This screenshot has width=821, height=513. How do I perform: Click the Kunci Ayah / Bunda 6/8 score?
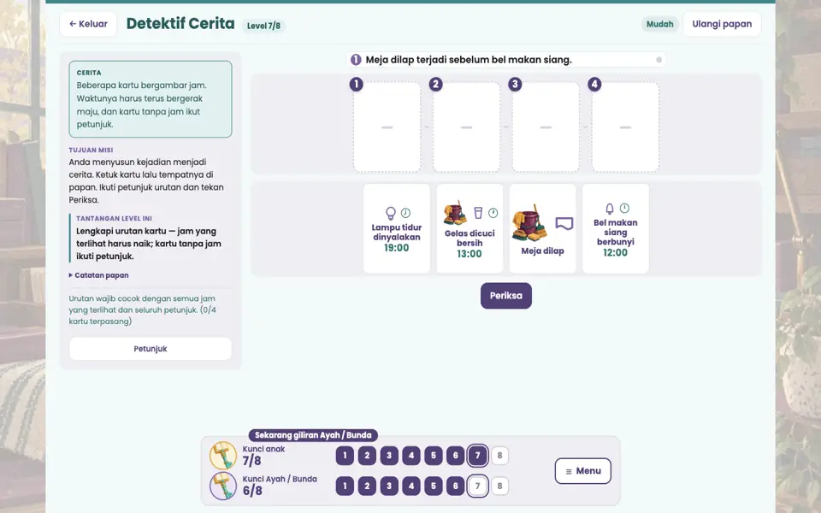pos(251,491)
